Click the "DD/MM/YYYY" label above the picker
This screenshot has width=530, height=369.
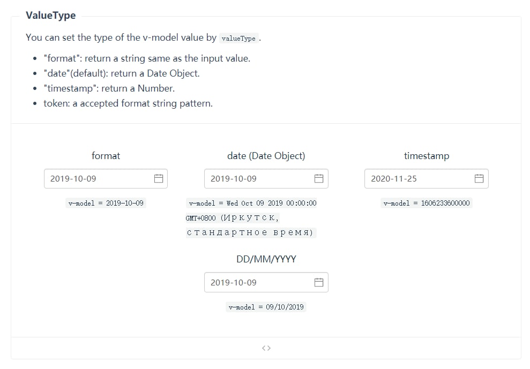coord(266,259)
